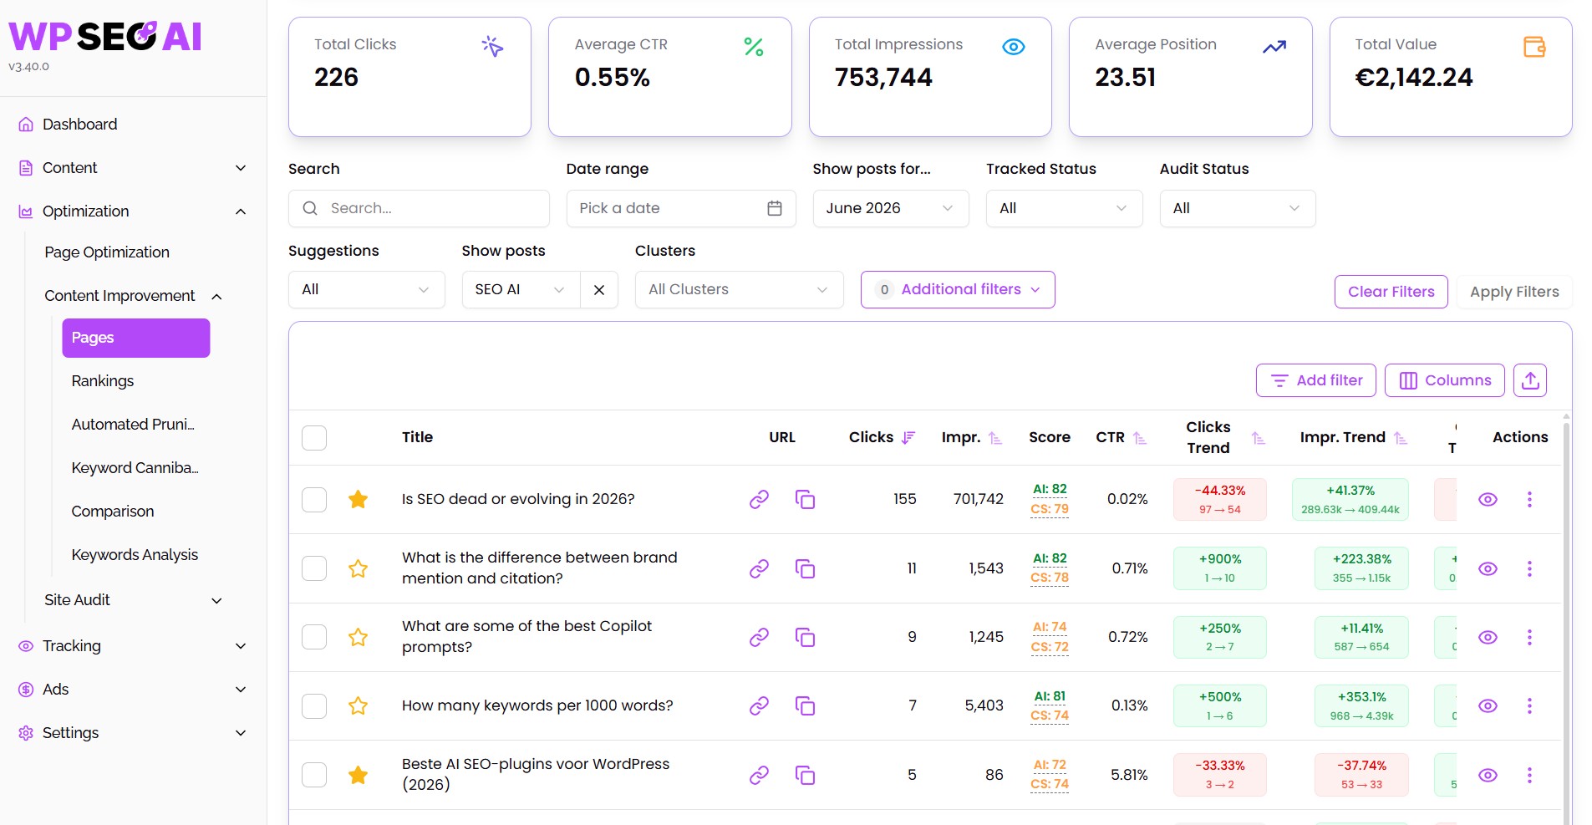1592x825 pixels.
Task: Open three-dot actions for Beste AI SEO-plugins row
Action: pyautogui.click(x=1529, y=775)
